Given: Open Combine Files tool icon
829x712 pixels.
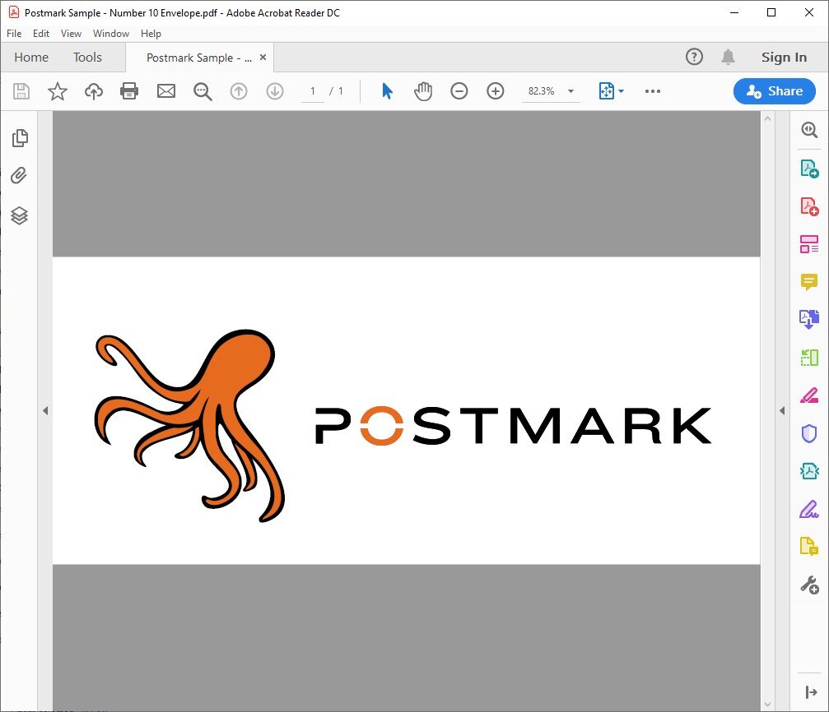Looking at the screenshot, I should tap(809, 319).
